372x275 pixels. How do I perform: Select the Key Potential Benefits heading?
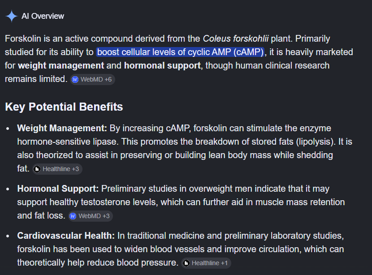(x=64, y=107)
